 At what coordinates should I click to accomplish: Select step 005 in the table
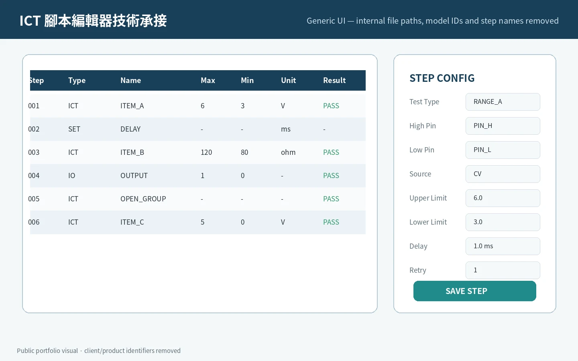[x=198, y=199]
